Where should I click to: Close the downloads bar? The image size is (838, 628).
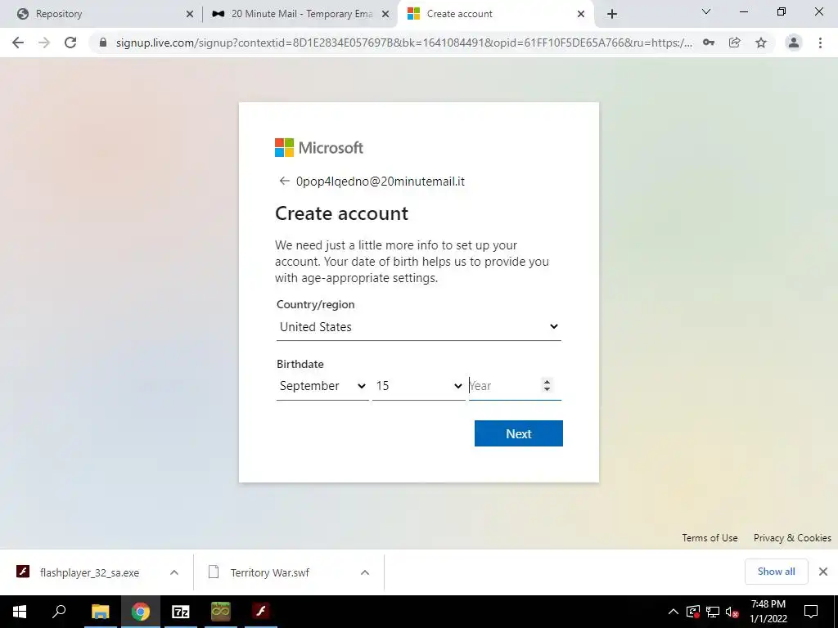tap(823, 572)
